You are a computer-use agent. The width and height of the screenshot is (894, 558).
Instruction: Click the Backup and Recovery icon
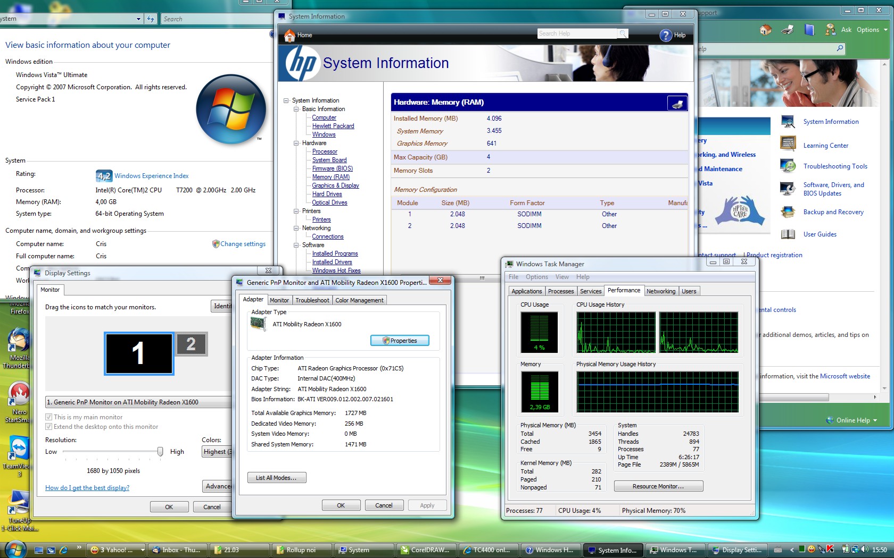click(788, 212)
